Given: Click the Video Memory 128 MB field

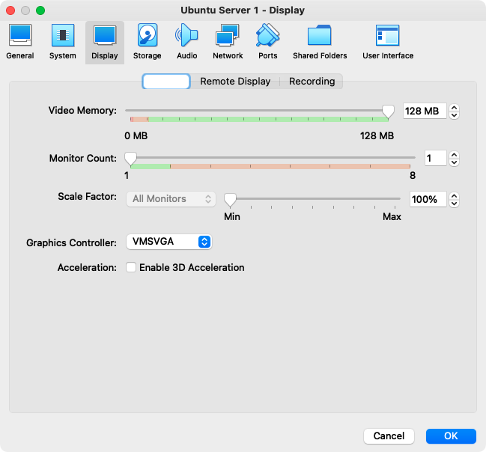Looking at the screenshot, I should click(424, 112).
